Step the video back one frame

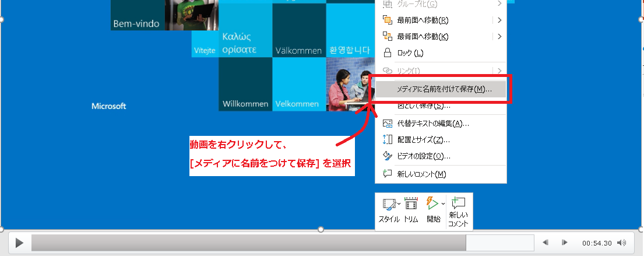tap(546, 243)
